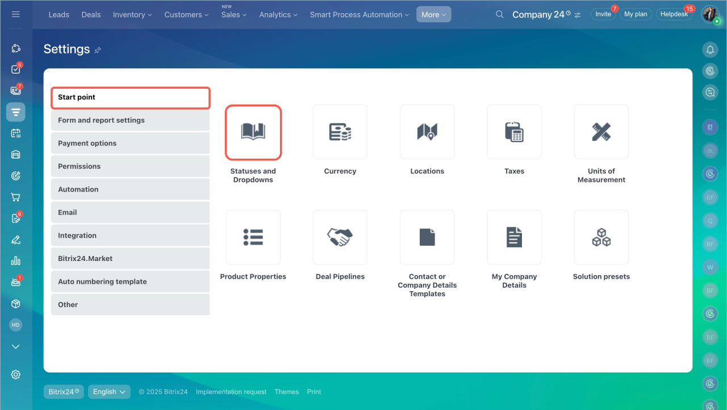Open the Locations settings icon
727x410 pixels.
tap(427, 132)
